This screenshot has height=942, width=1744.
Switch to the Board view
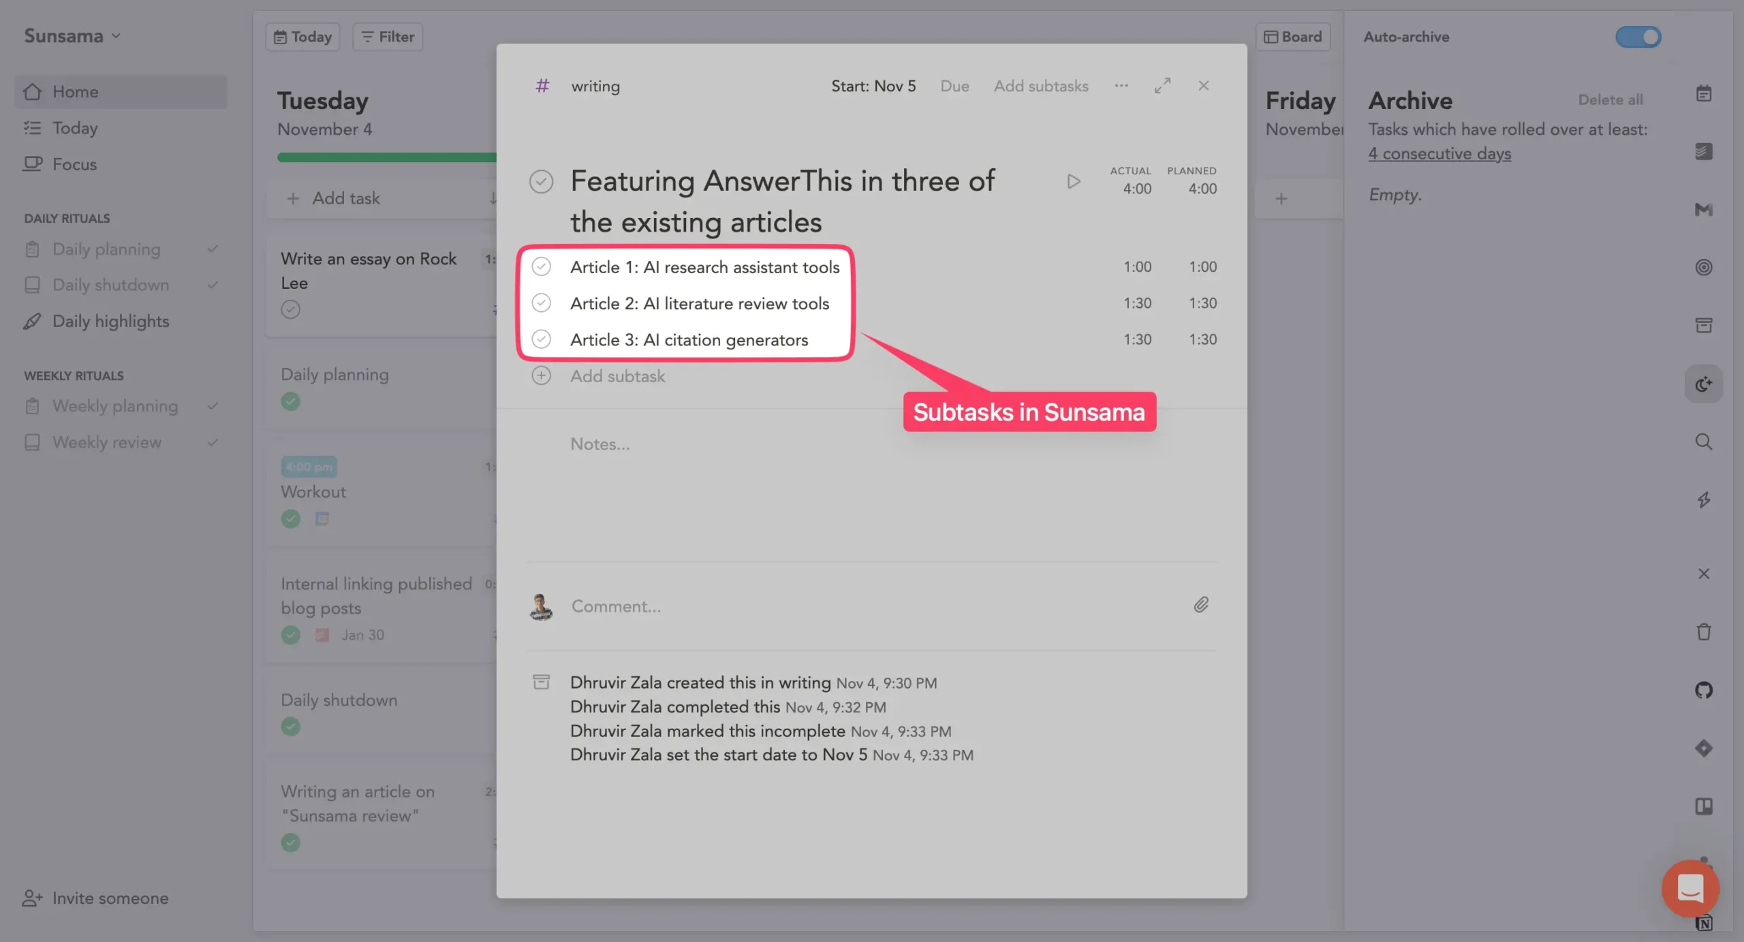[1292, 36]
